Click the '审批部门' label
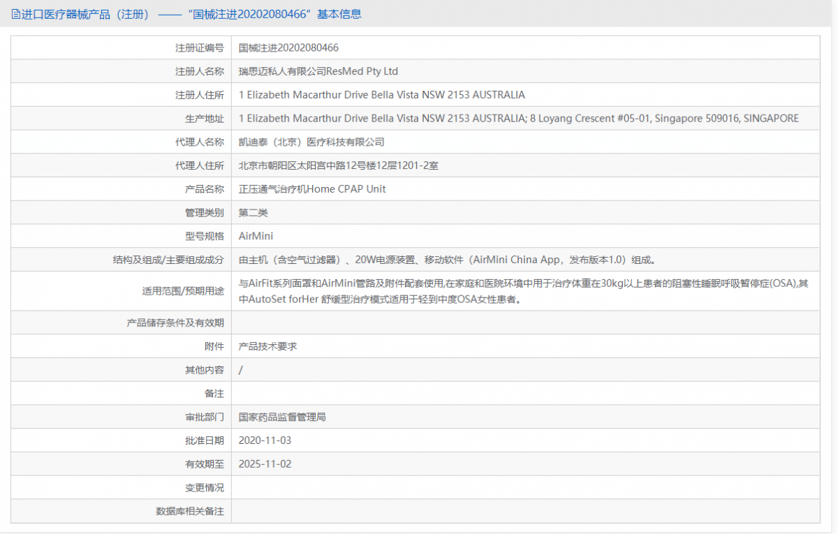The width and height of the screenshot is (838, 534). click(x=205, y=417)
